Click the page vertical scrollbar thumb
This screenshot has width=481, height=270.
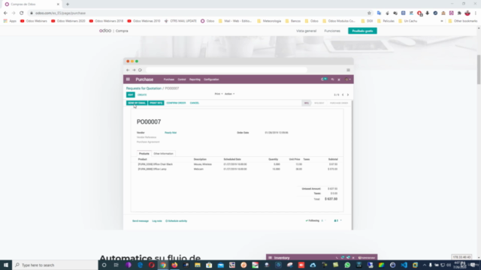pos(479,70)
